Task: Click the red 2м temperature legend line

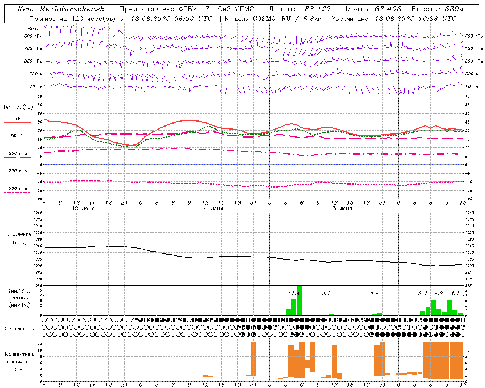Action: (x=17, y=122)
